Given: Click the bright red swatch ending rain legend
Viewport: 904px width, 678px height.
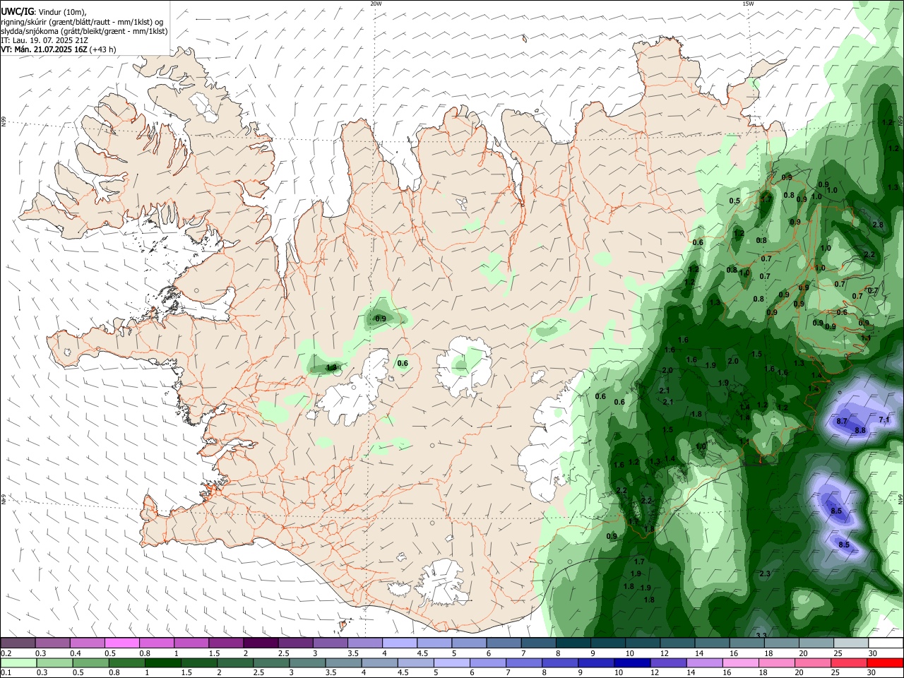Looking at the screenshot, I should [x=886, y=662].
